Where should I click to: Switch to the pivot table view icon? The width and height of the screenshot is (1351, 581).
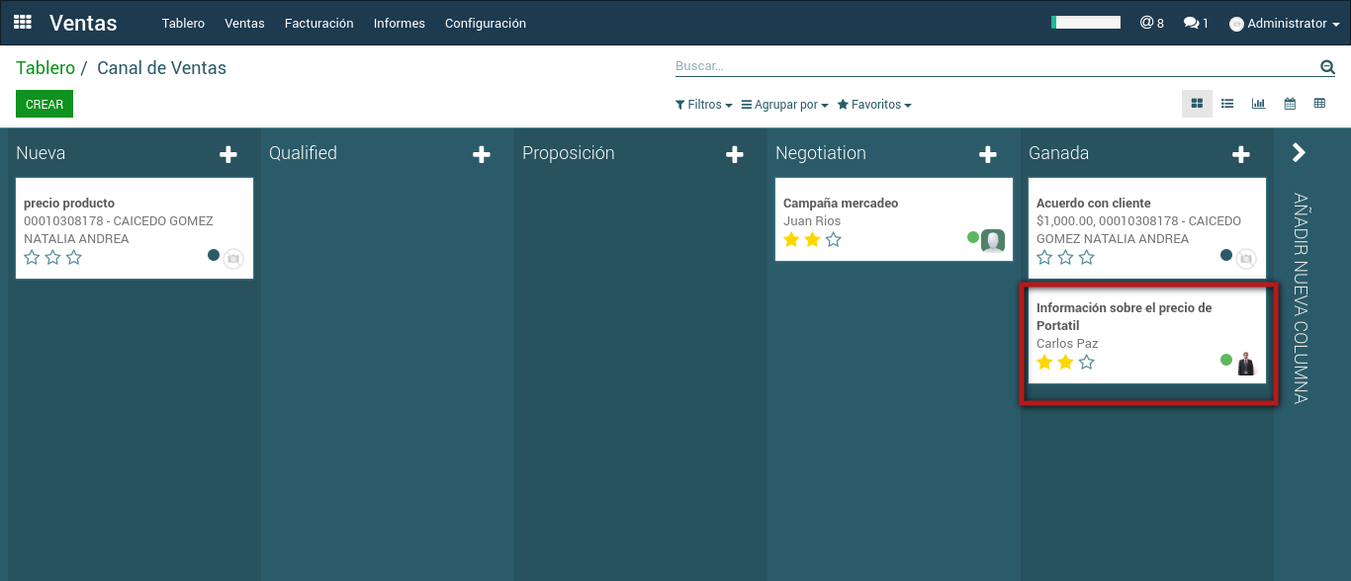pos(1319,104)
